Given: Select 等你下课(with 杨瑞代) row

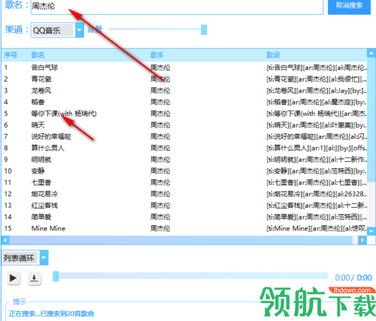Looking at the screenshot, I should (x=184, y=114).
